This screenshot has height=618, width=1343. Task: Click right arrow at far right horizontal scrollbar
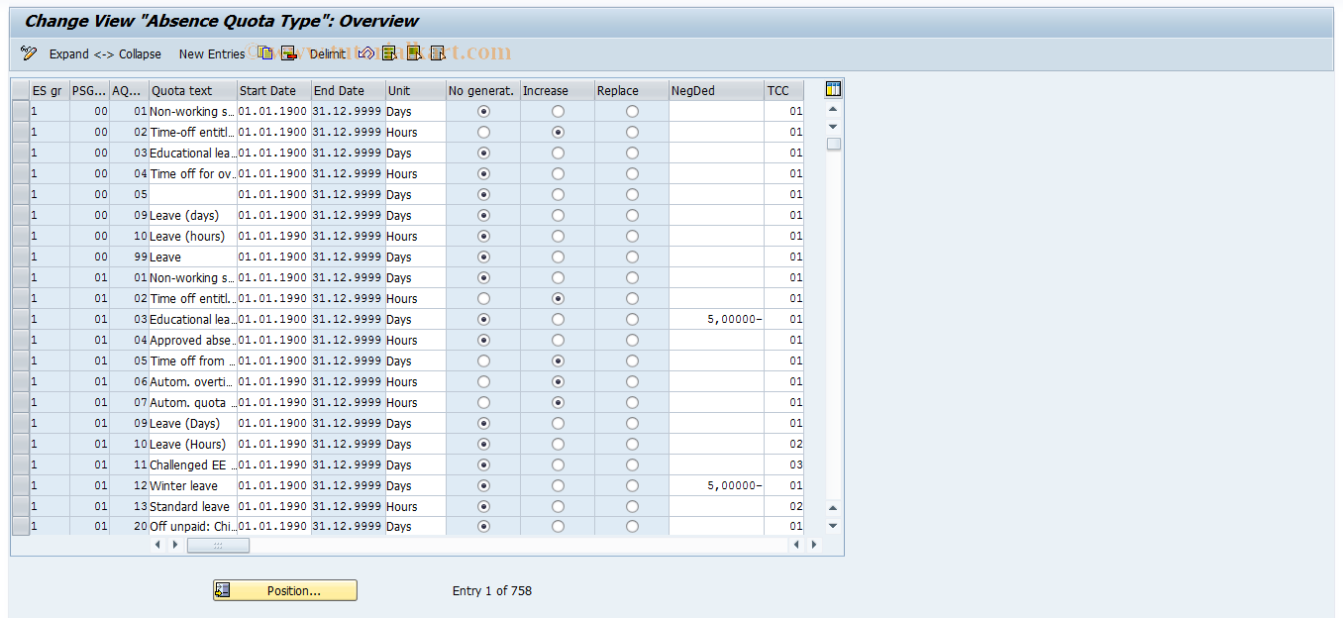[x=814, y=545]
